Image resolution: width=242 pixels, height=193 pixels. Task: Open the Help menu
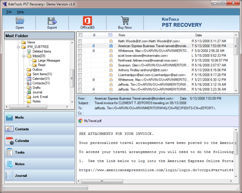tap(20, 12)
